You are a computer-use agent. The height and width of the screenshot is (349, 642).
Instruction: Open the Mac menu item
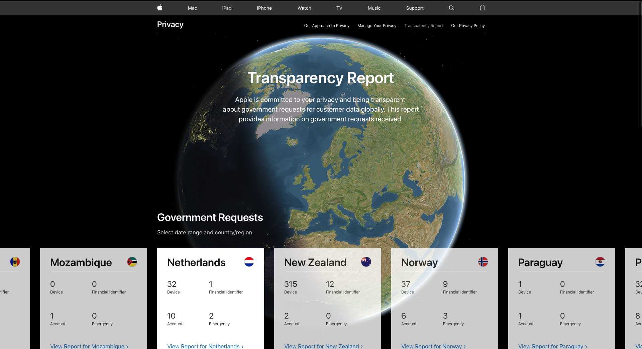192,8
